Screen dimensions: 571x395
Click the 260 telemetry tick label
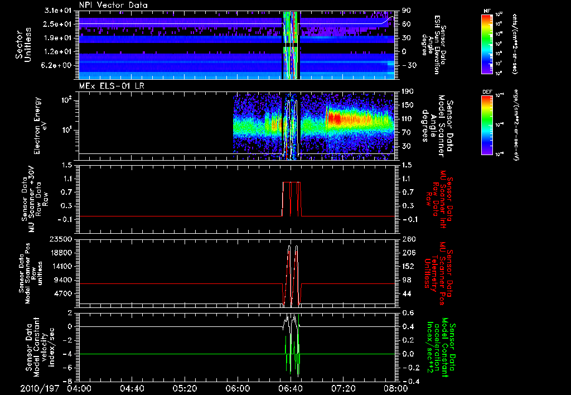click(x=408, y=239)
